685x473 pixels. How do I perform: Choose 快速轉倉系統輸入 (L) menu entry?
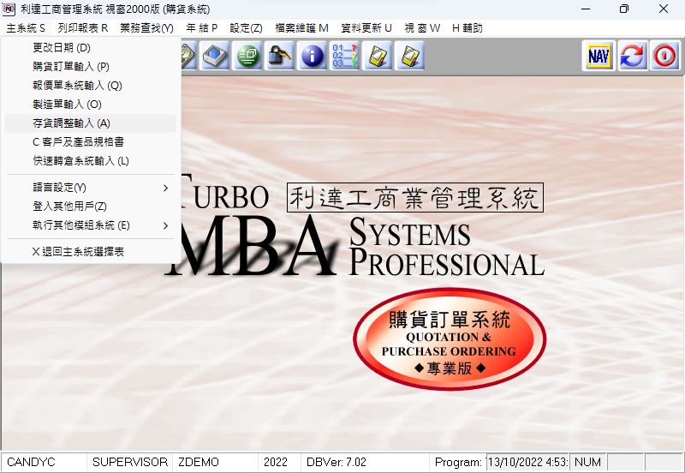[x=91, y=161]
